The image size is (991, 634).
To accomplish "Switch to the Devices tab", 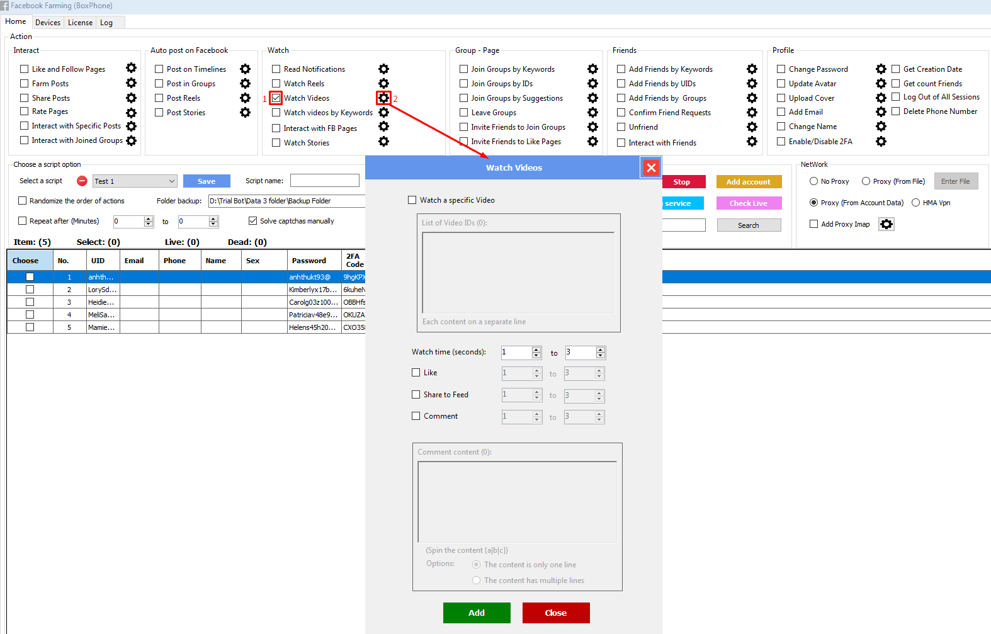I will point(48,23).
